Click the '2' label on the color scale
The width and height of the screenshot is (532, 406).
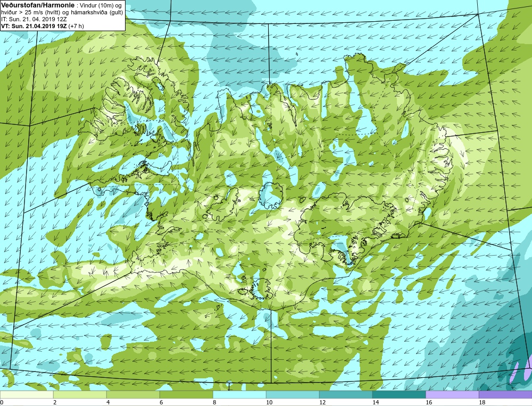55,403
